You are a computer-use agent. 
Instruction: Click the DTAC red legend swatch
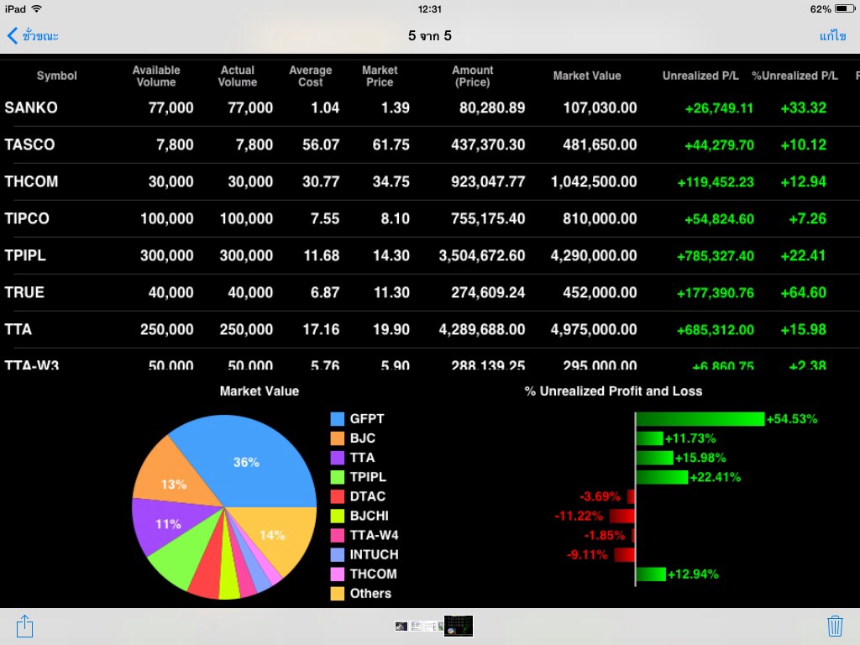338,496
